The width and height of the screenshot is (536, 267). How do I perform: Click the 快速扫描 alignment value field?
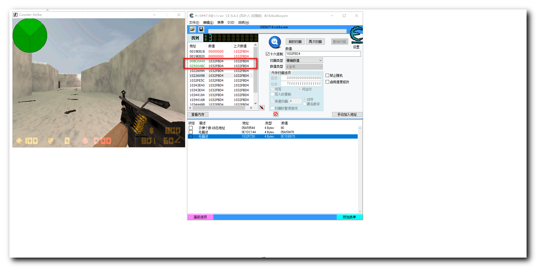[x=295, y=101]
